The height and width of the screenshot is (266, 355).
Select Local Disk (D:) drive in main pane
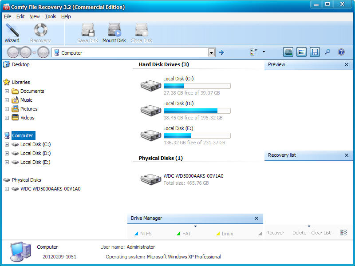pyautogui.click(x=151, y=111)
